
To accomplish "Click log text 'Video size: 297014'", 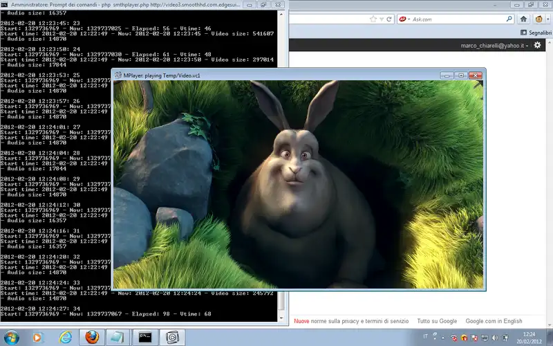I will pyautogui.click(x=243, y=60).
